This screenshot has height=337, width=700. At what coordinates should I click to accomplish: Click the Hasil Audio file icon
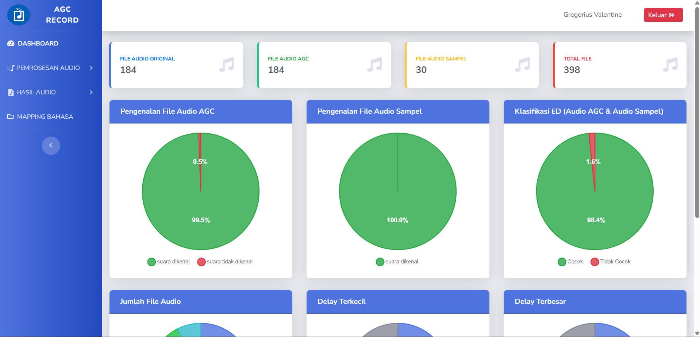11,93
